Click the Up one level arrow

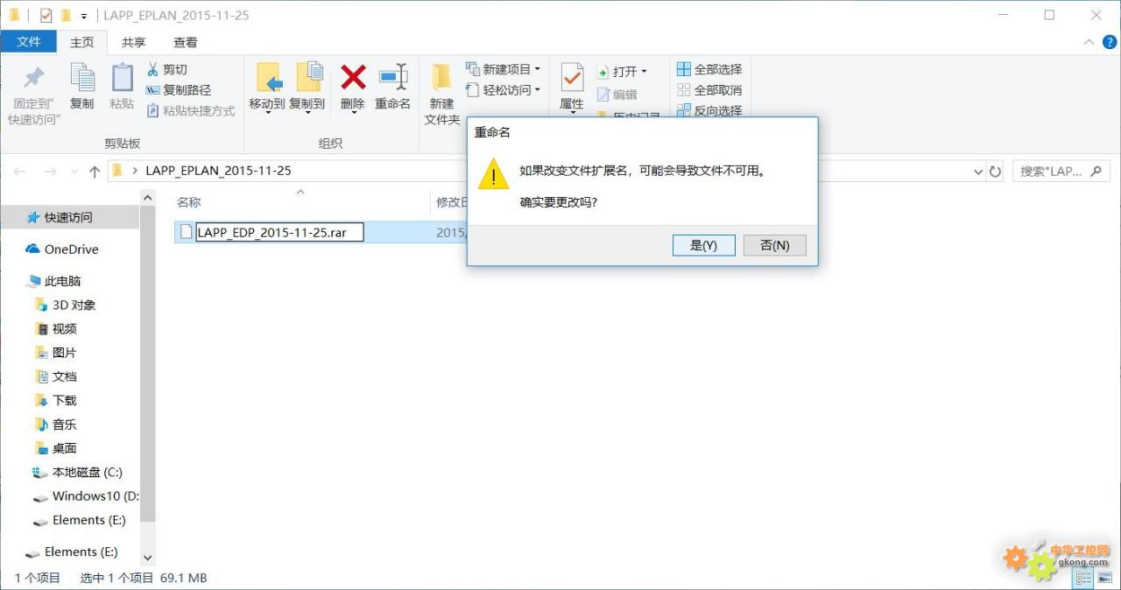pos(95,172)
